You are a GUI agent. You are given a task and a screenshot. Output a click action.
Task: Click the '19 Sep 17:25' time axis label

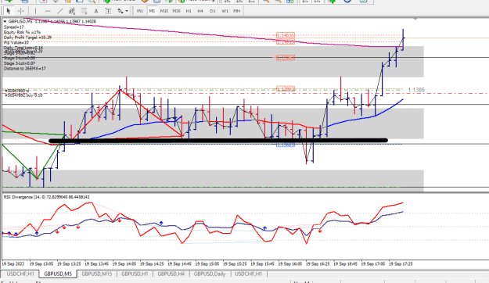click(x=401, y=264)
